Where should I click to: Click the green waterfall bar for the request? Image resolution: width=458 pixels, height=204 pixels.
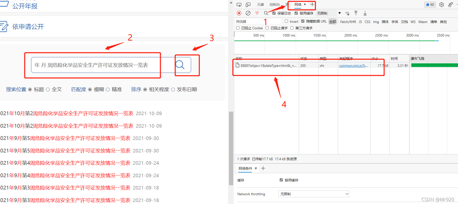tap(434, 65)
